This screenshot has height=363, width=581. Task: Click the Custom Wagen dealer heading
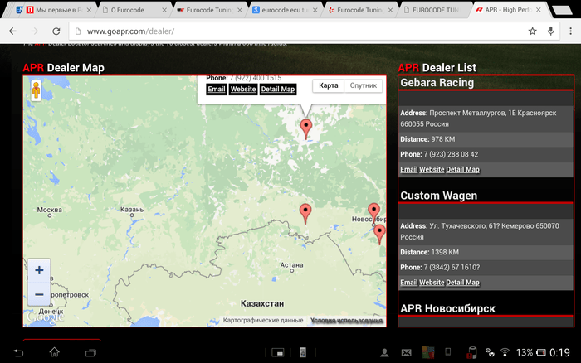coord(439,196)
